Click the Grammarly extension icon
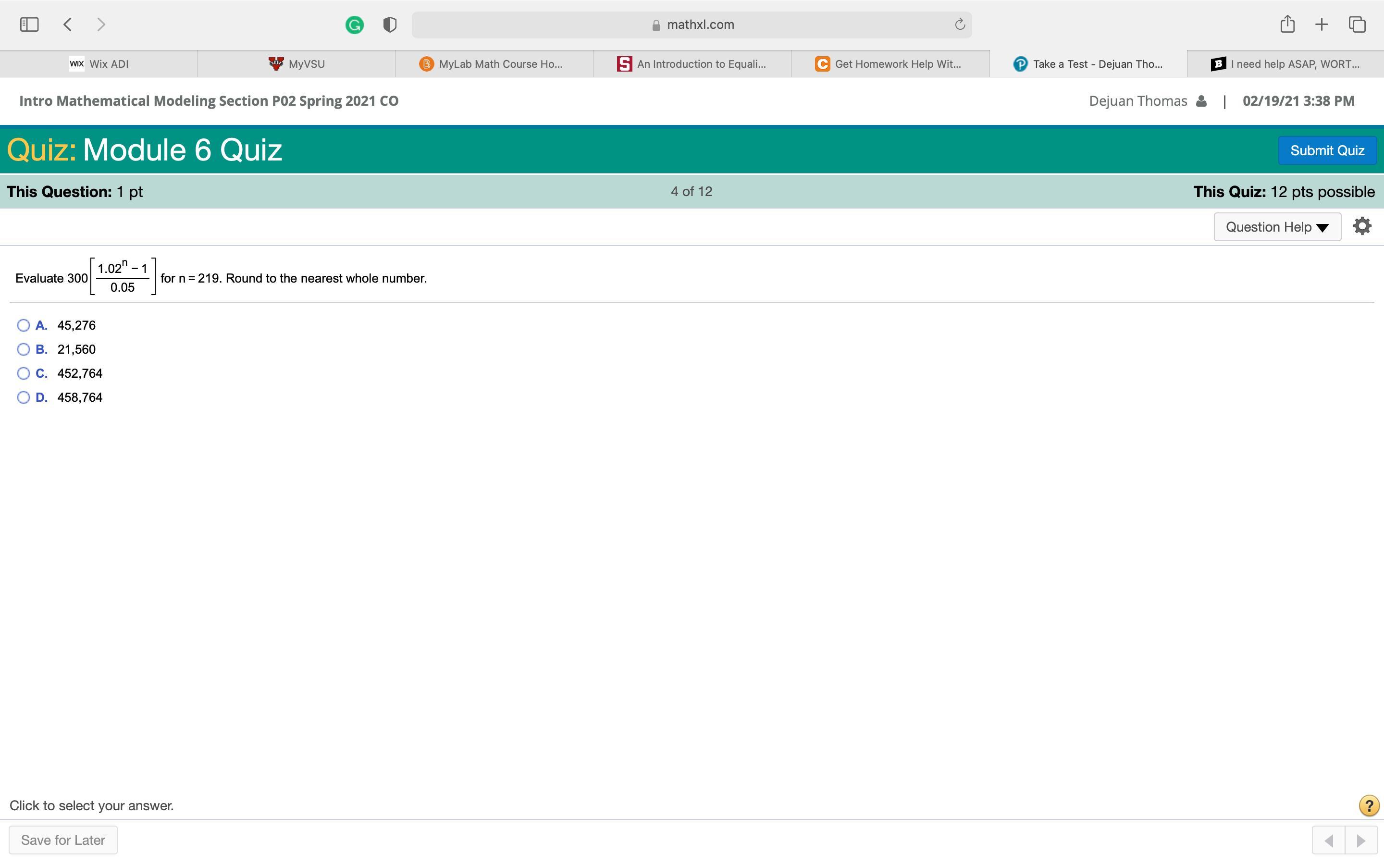 pyautogui.click(x=355, y=25)
